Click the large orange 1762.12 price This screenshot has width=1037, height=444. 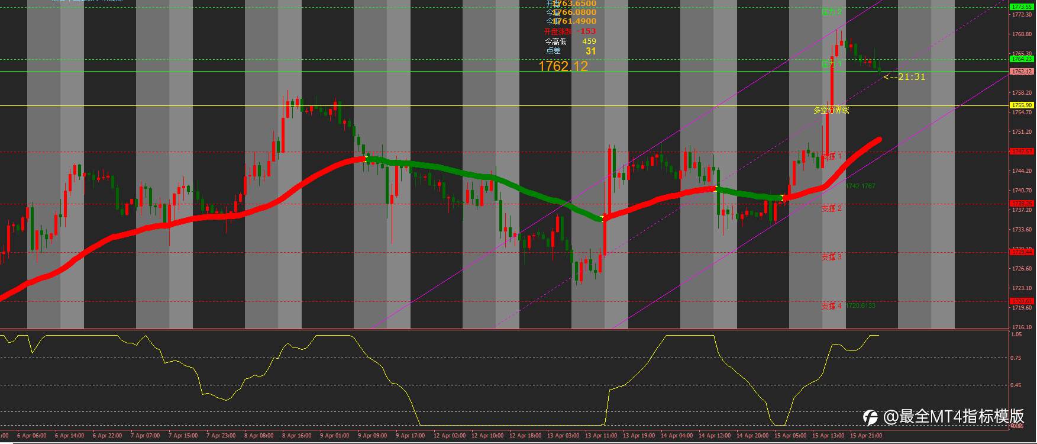coord(563,66)
